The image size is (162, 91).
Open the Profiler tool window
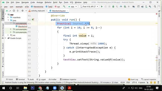click(x=53, y=79)
